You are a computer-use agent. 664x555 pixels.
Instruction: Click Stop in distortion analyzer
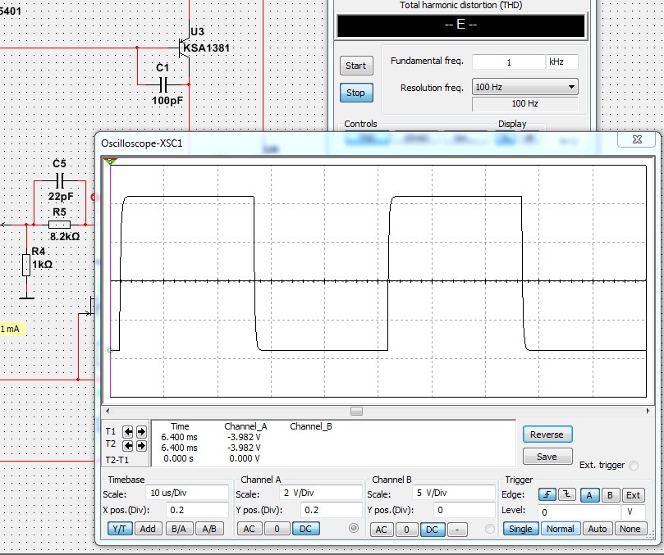pyautogui.click(x=355, y=93)
